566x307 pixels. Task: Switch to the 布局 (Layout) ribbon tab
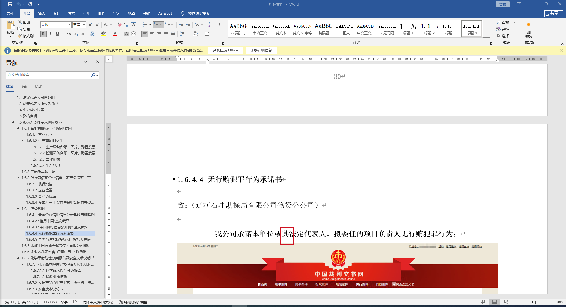pyautogui.click(x=72, y=14)
